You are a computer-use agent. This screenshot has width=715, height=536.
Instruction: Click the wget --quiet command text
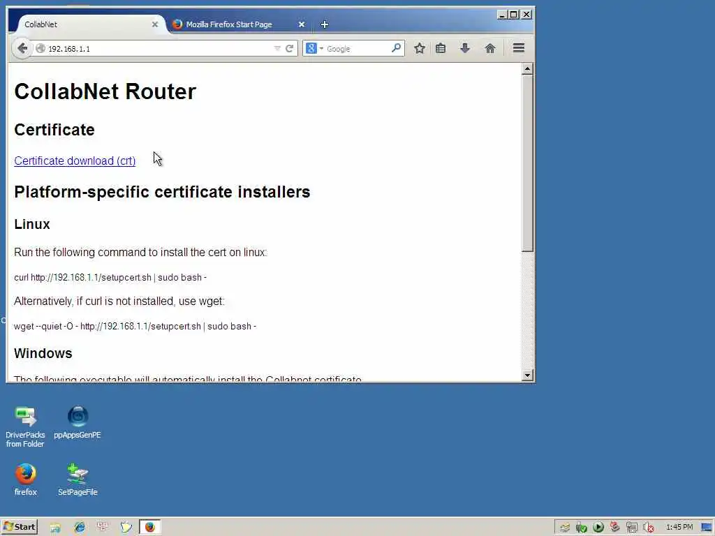[135, 327]
